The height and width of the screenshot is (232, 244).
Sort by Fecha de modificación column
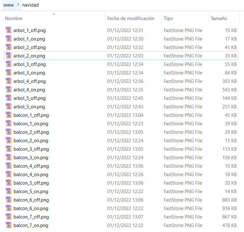click(131, 19)
